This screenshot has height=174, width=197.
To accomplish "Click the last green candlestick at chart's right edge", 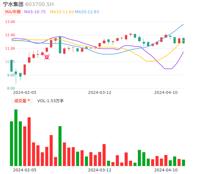I will pyautogui.click(x=184, y=41).
